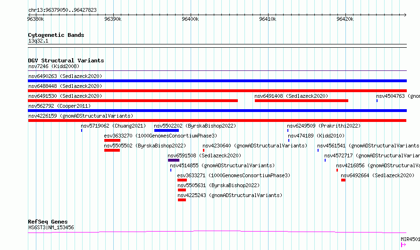The height and width of the screenshot is (250, 420).
Task: Click the nsv6490263 blue variant bar
Action: pos(217,81)
